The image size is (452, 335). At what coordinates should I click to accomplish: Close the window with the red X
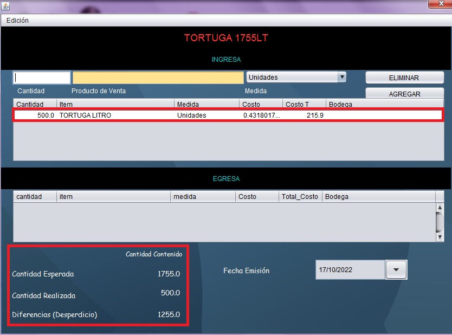(439, 5)
